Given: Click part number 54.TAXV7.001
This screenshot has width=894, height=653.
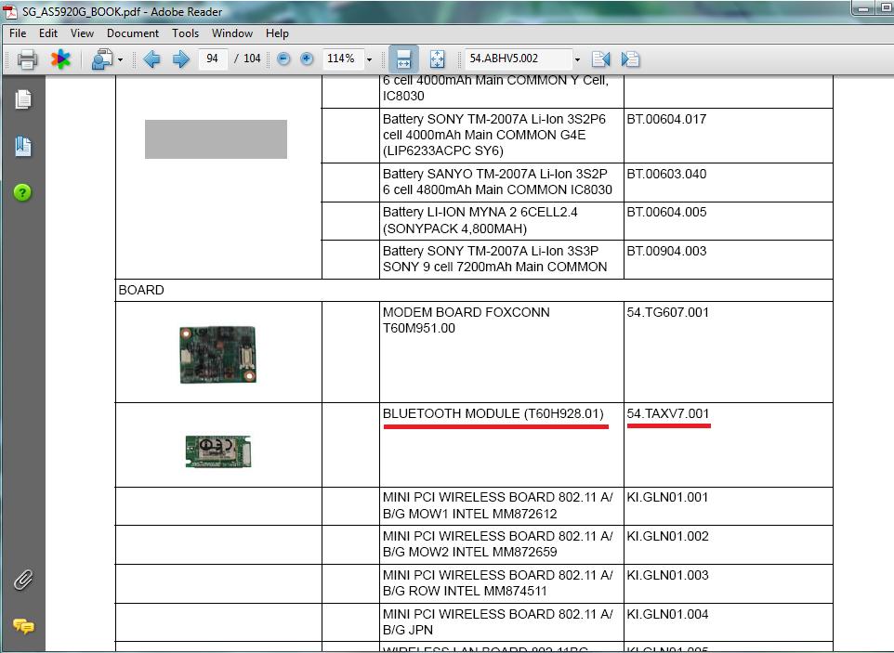Looking at the screenshot, I should [x=667, y=413].
